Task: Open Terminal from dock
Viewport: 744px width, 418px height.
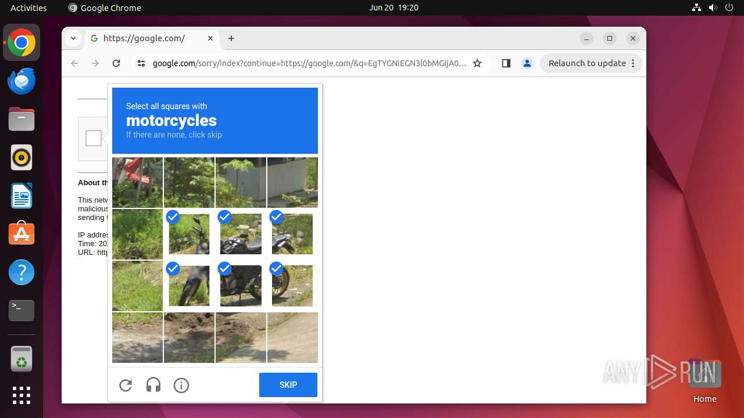Action: tap(22, 311)
